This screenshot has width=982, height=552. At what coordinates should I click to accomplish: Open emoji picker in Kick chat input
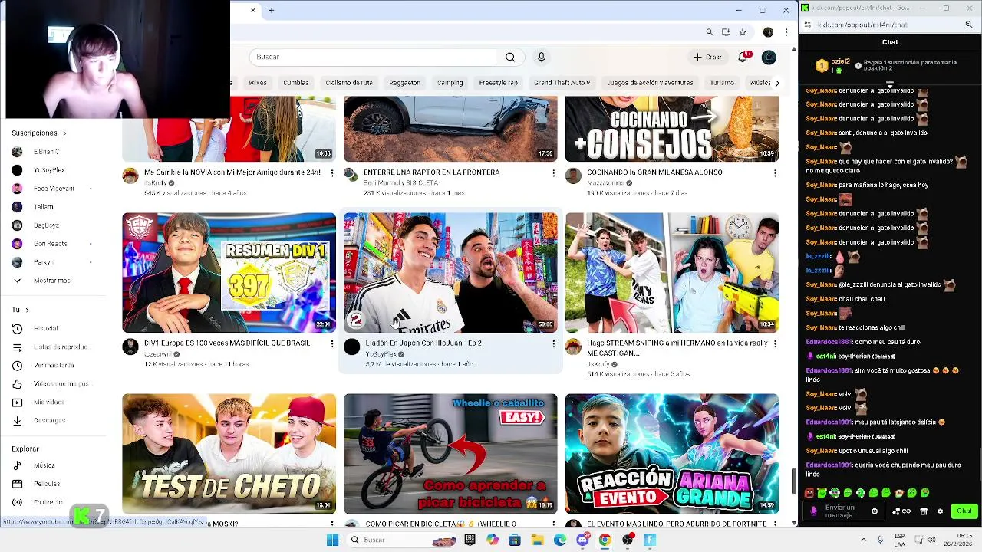(x=874, y=511)
